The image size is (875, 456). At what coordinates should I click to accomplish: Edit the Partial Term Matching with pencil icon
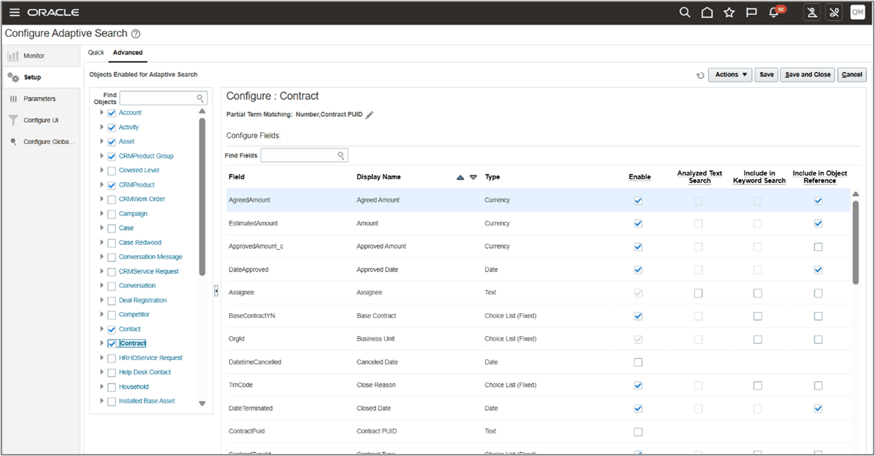370,115
